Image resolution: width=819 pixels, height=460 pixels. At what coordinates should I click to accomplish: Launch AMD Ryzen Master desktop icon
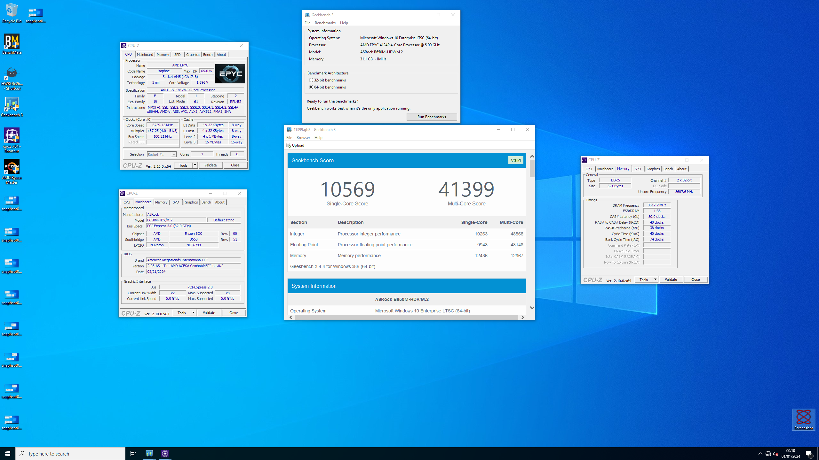[12, 172]
